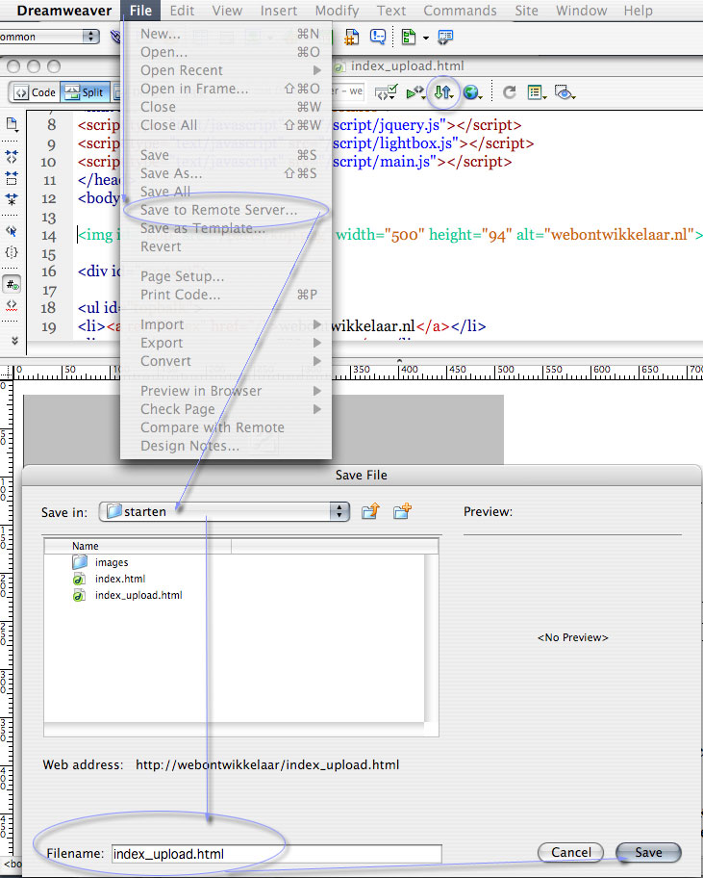Click the Save button in dialog

tap(648, 852)
